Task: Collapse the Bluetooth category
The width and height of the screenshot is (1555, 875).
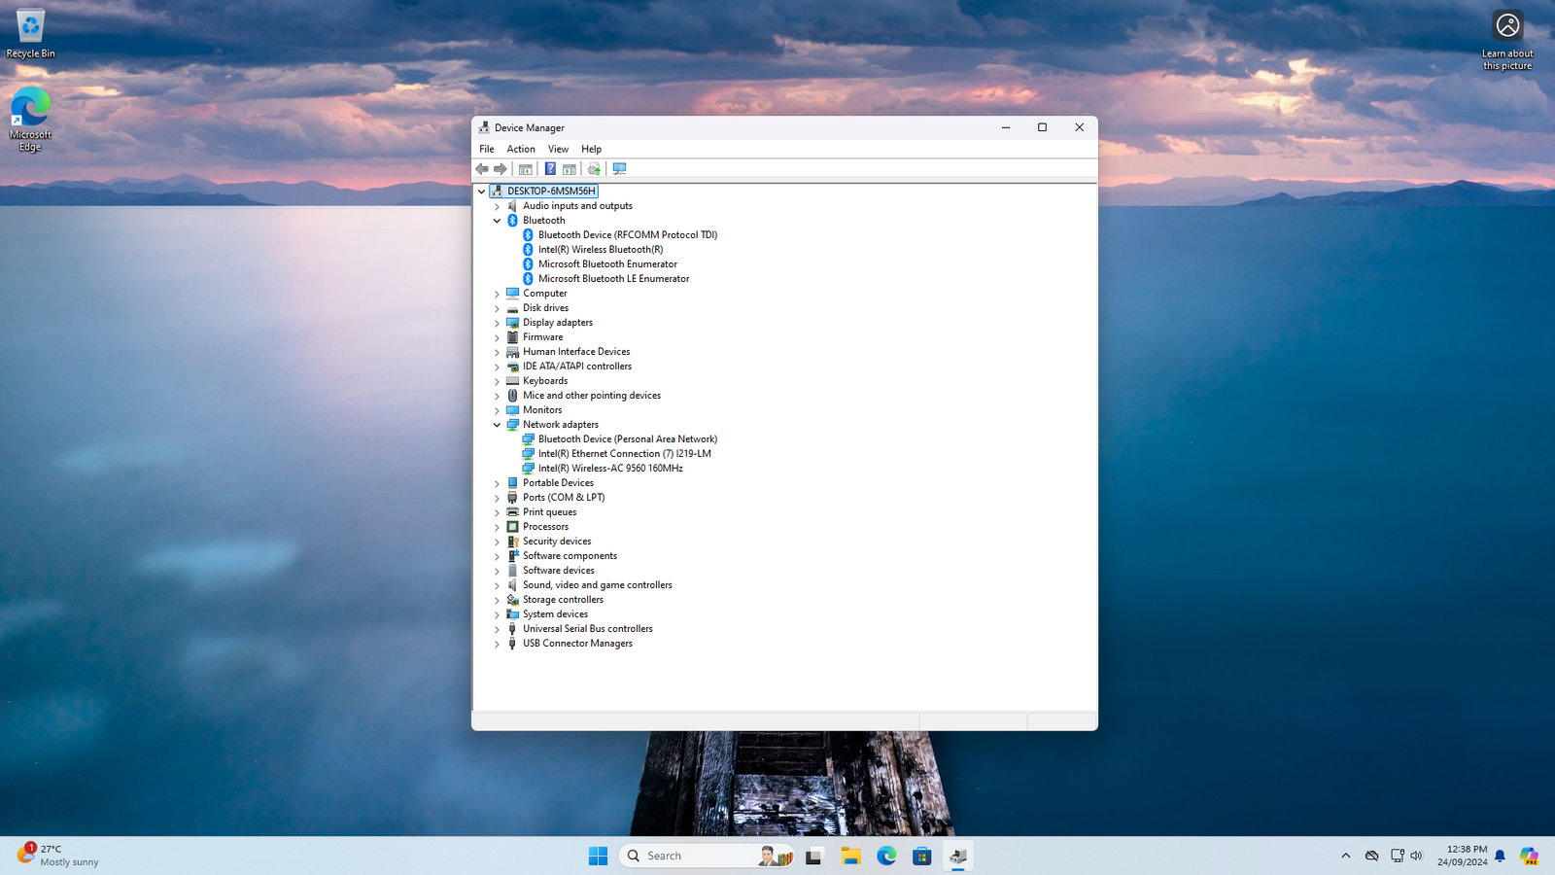Action: click(497, 221)
